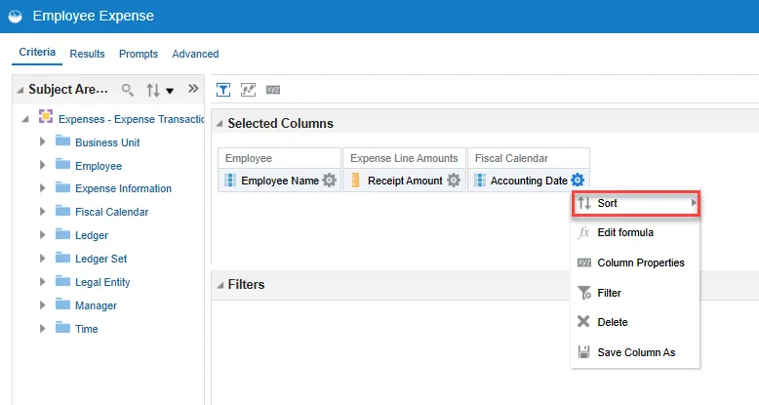This screenshot has height=405, width=759.
Task: Click the Receipt Amount column label
Action: [x=405, y=181]
